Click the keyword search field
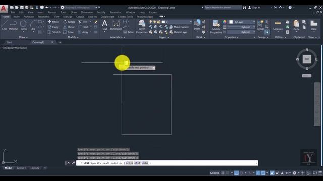The image size is (323, 181). point(223,7)
